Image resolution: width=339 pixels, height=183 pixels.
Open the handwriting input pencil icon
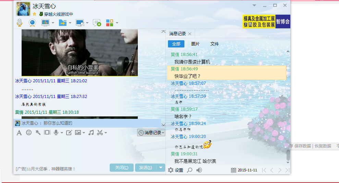(x=69, y=132)
